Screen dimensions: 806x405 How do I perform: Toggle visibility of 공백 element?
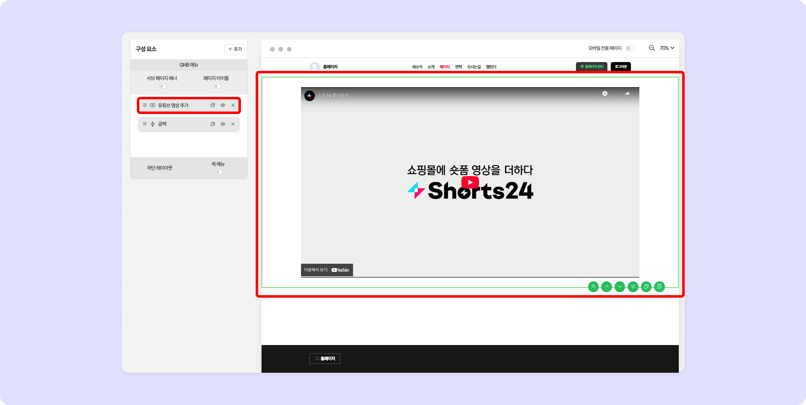(223, 124)
